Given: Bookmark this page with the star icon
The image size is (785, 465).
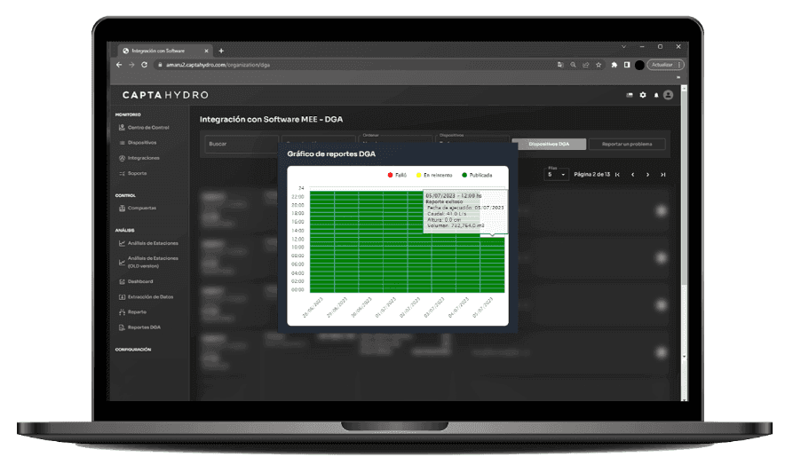Looking at the screenshot, I should tap(599, 65).
